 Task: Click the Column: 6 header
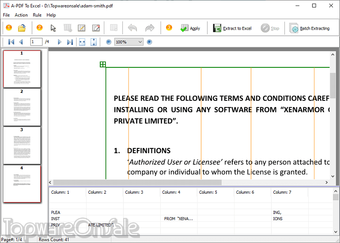pyautogui.click(x=253, y=192)
